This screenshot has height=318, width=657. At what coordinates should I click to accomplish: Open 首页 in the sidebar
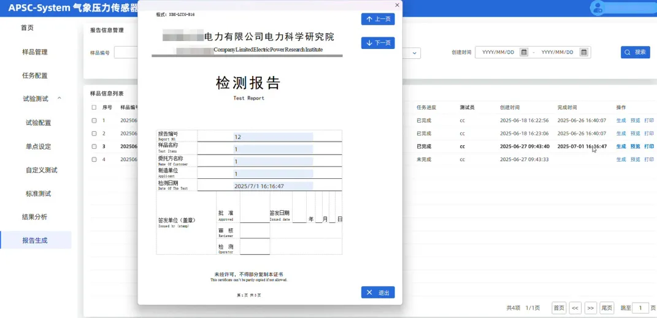tap(27, 28)
